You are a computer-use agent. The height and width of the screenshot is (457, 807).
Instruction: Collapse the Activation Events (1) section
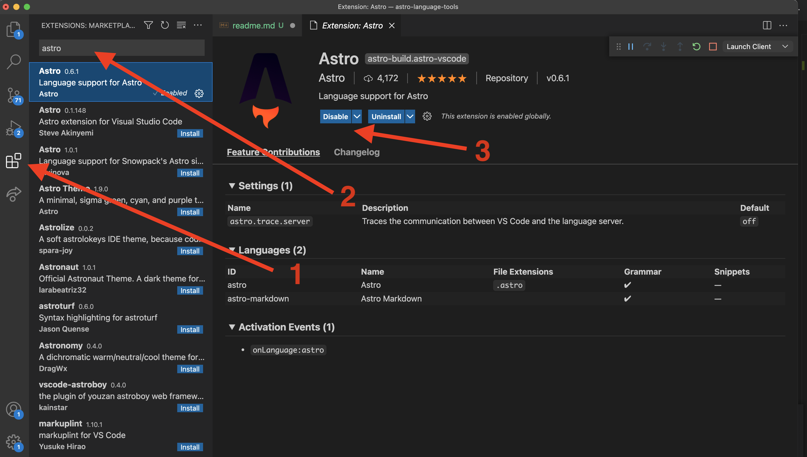[x=232, y=327]
